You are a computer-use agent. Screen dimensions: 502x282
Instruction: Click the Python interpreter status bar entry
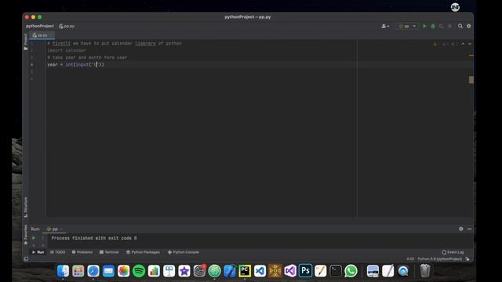439,259
